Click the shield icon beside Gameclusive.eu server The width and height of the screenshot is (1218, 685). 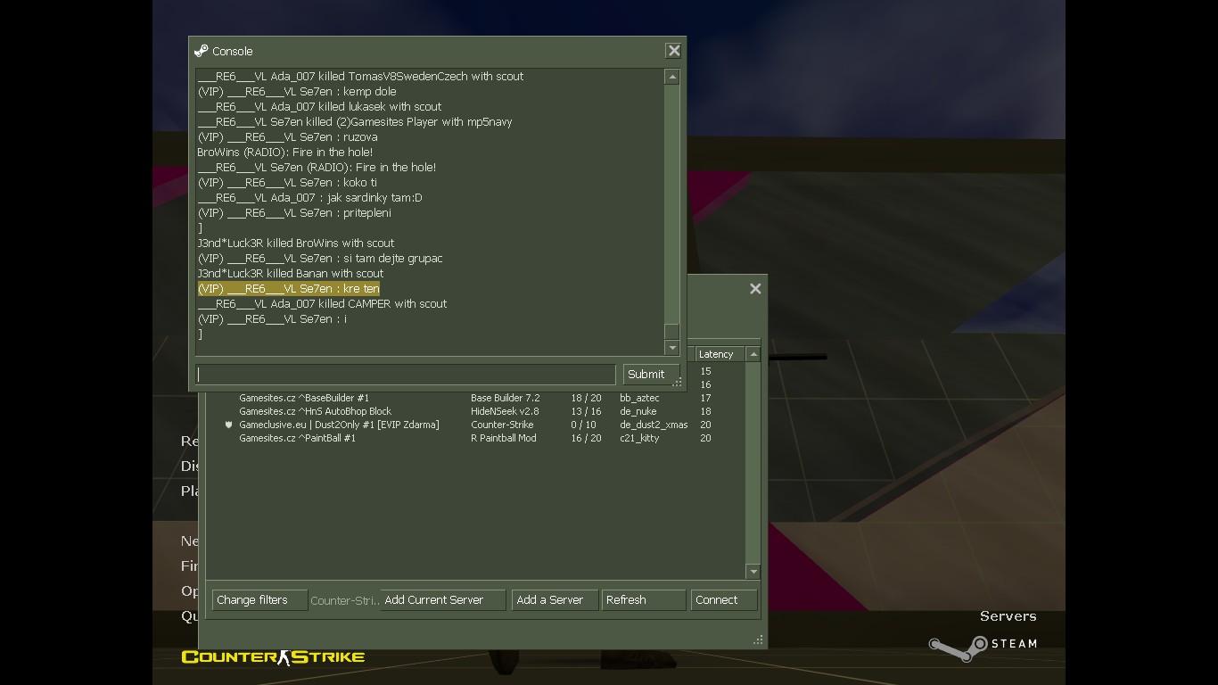[228, 425]
